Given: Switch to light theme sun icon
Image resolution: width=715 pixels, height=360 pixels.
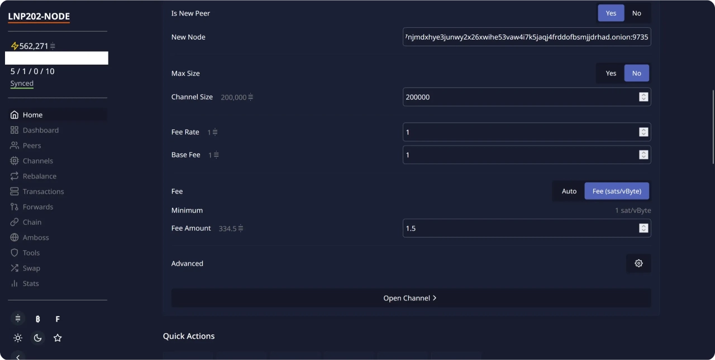Looking at the screenshot, I should 18,338.
